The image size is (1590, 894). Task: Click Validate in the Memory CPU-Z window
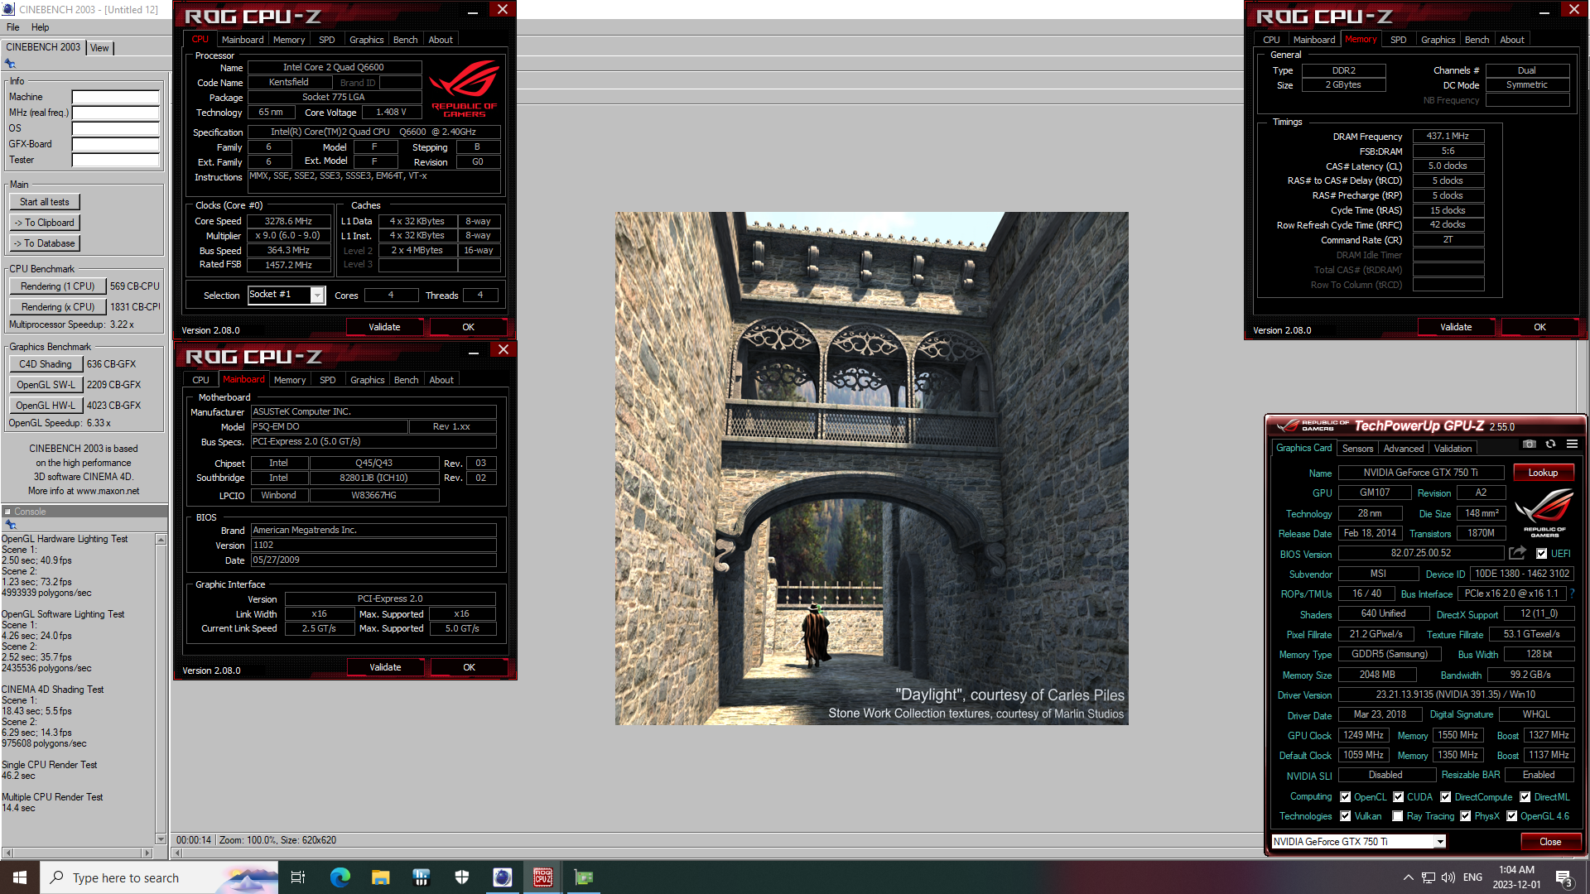tap(1456, 327)
